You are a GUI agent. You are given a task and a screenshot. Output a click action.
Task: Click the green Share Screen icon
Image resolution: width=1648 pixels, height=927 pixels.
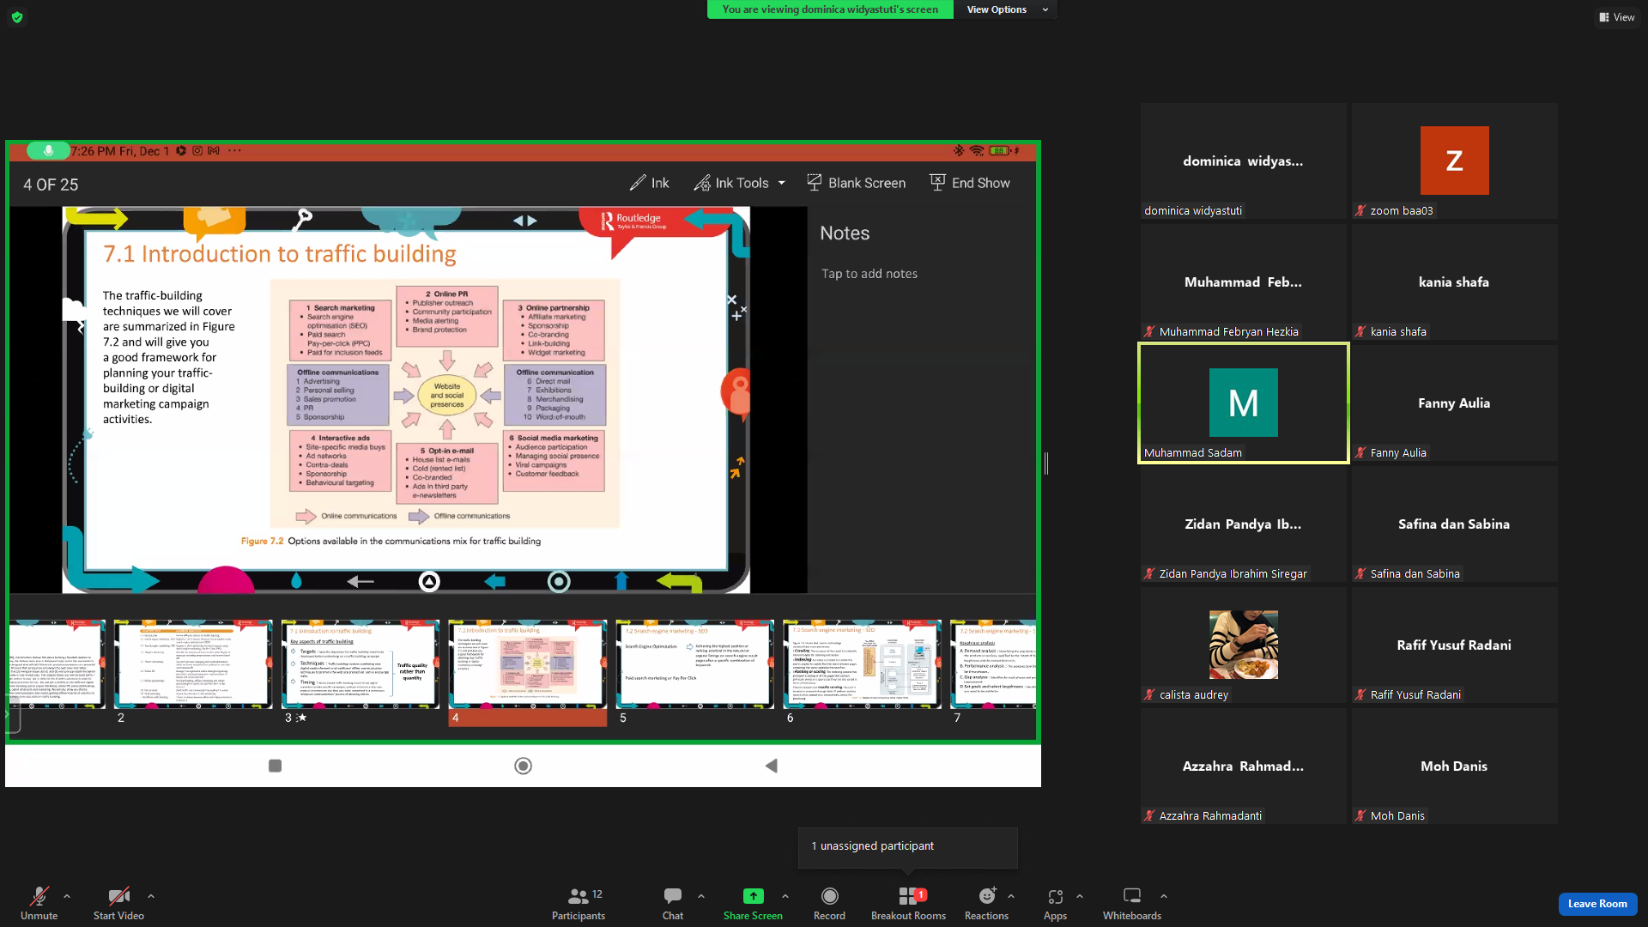point(753,896)
